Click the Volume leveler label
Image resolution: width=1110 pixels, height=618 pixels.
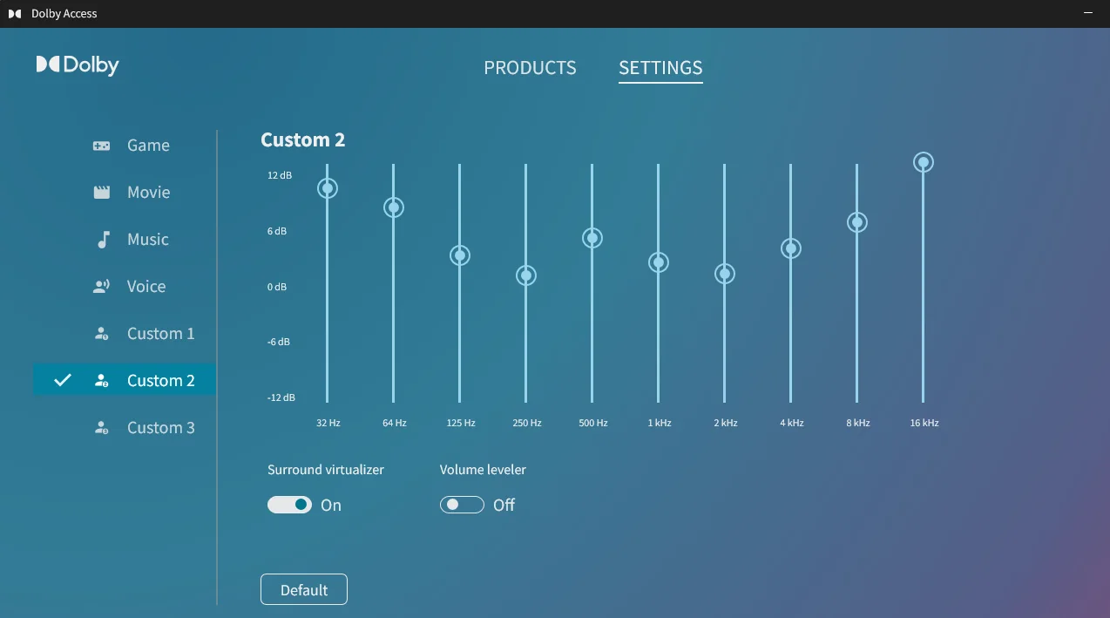483,470
